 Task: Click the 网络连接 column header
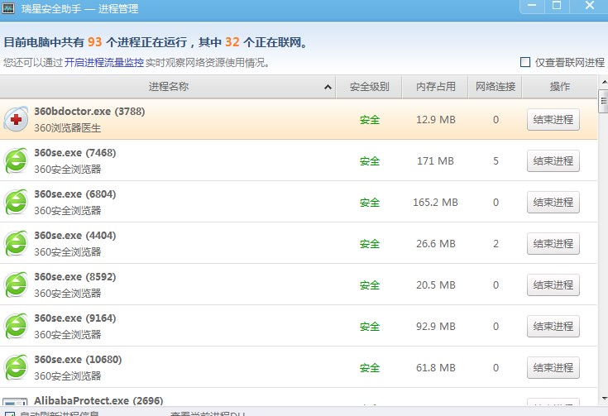pos(495,87)
